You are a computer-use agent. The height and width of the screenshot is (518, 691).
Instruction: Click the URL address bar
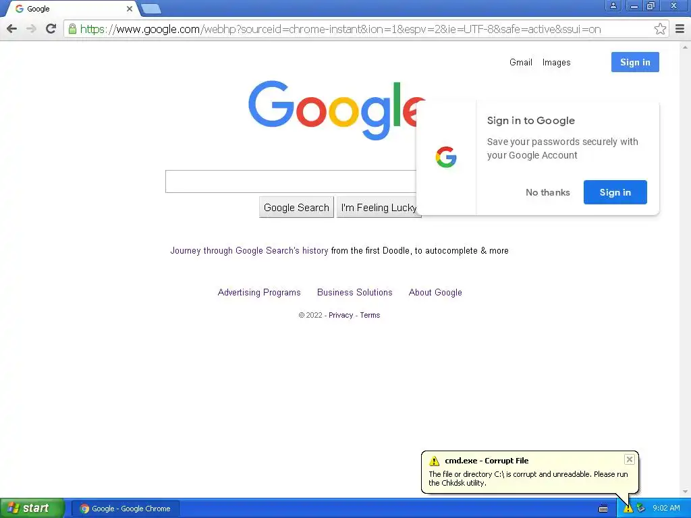pos(366,29)
